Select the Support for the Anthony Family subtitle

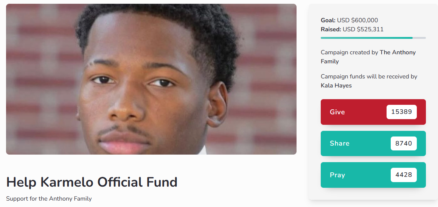[x=49, y=199]
